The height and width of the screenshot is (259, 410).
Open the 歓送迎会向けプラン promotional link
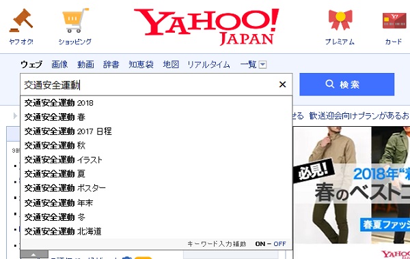tap(359, 116)
